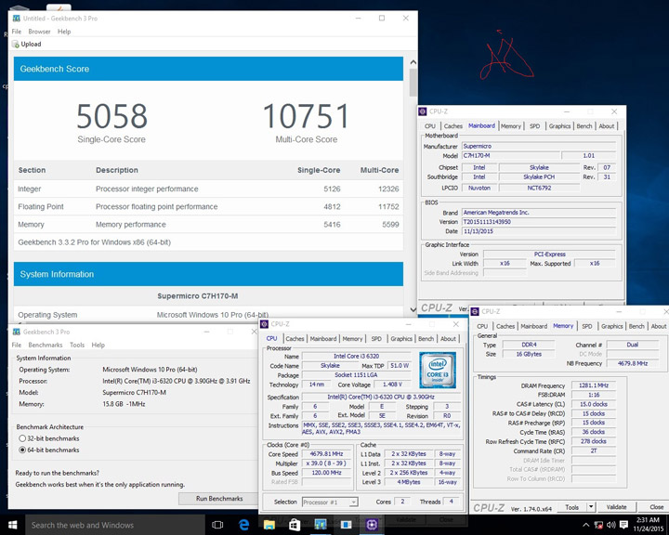Click Close button in CPU-Z Memory window
The image size is (669, 535).
pyautogui.click(x=656, y=507)
